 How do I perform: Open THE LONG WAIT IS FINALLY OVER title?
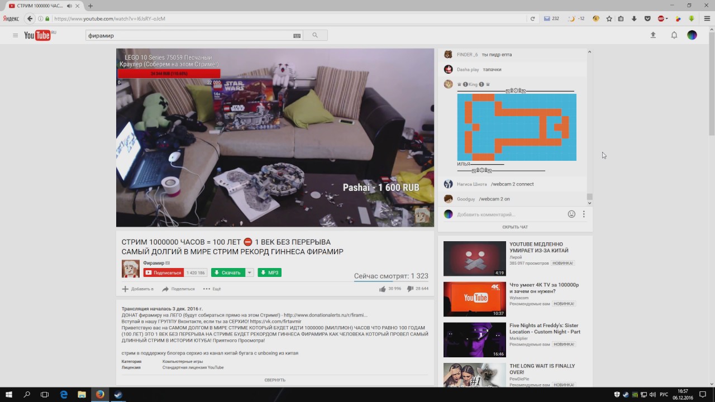(542, 369)
